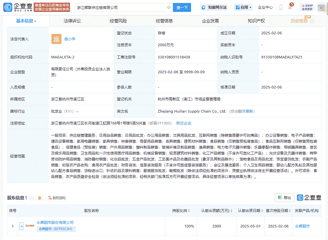Viewport: 328px width, 240px height.
Task: Click the mobile app phone icon
Action: 280,7
